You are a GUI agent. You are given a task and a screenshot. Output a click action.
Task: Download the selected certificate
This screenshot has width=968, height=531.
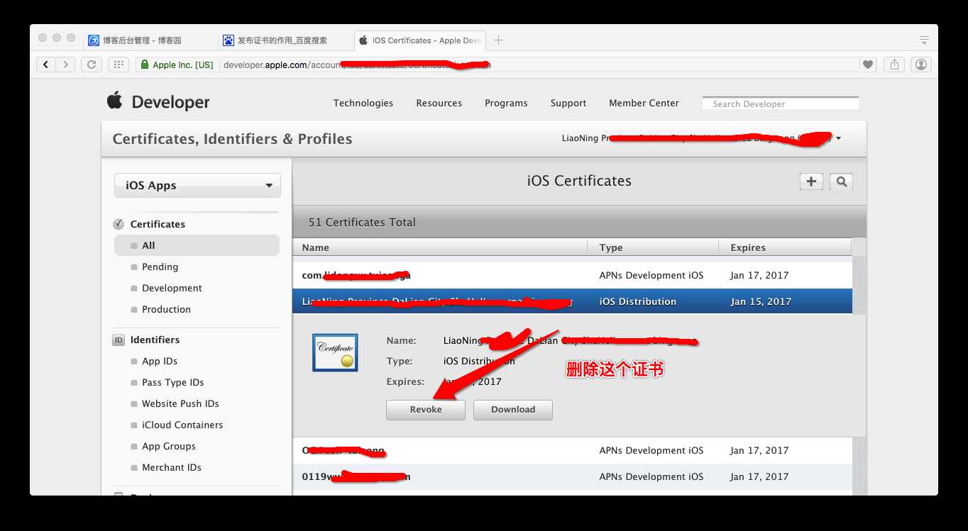point(513,410)
